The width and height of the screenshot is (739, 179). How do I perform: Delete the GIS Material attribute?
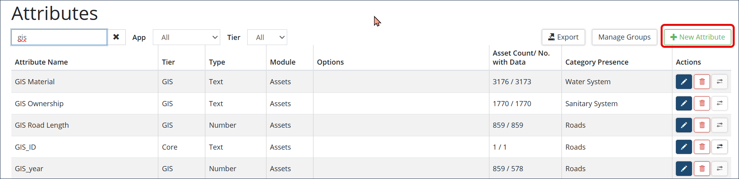click(702, 81)
